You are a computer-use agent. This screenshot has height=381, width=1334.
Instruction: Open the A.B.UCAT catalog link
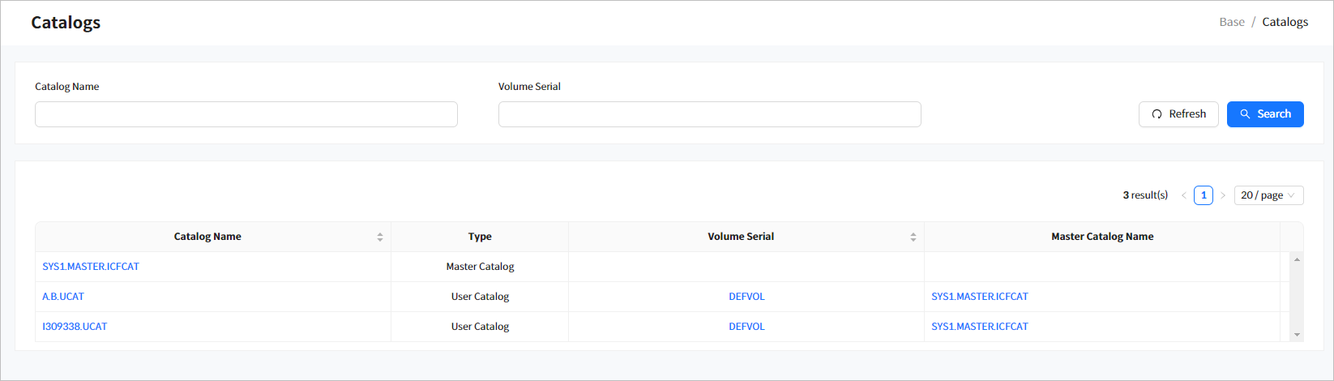click(x=63, y=297)
